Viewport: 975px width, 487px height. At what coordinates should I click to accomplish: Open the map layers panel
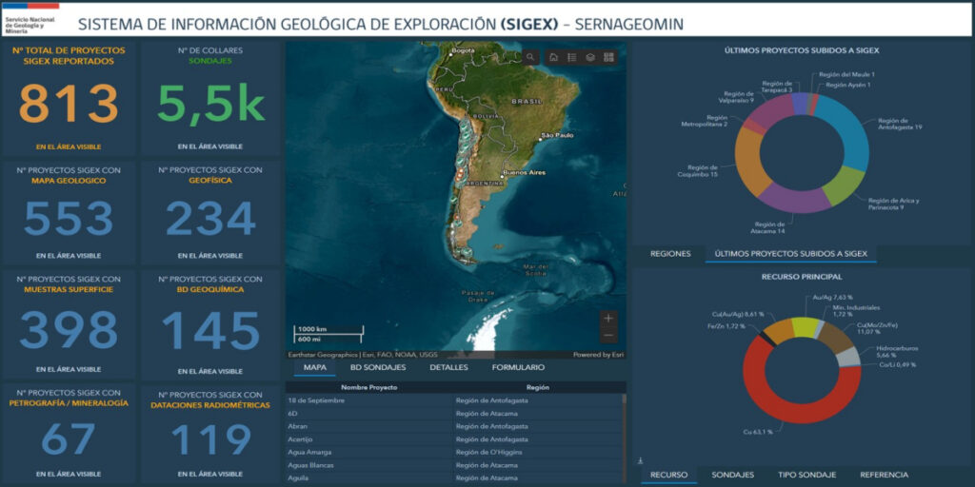click(x=590, y=57)
